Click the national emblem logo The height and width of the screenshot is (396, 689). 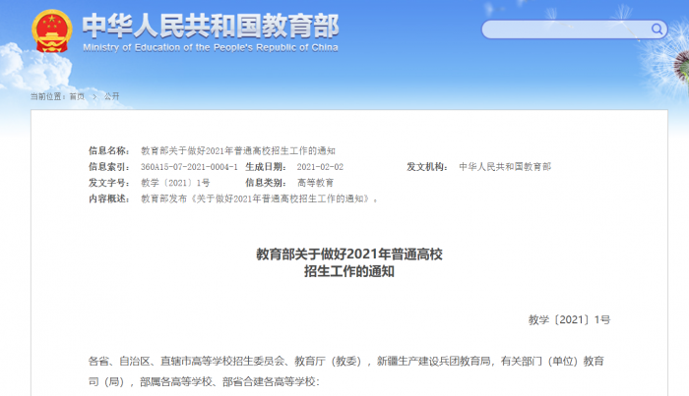[52, 31]
